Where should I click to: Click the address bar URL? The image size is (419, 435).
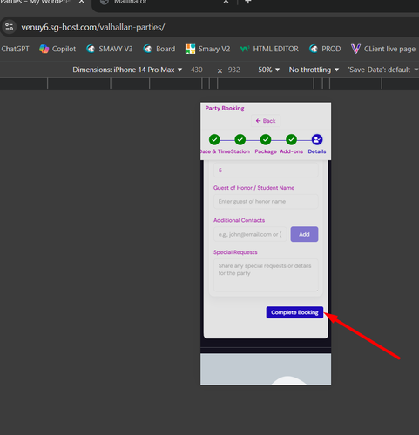[93, 27]
